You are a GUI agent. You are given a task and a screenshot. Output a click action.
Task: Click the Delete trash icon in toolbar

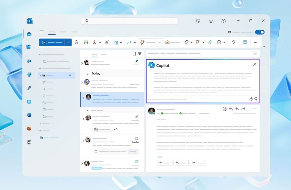tap(77, 42)
